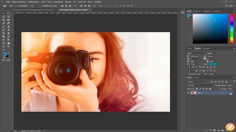Hide the layer using its eye icon

[188, 93]
